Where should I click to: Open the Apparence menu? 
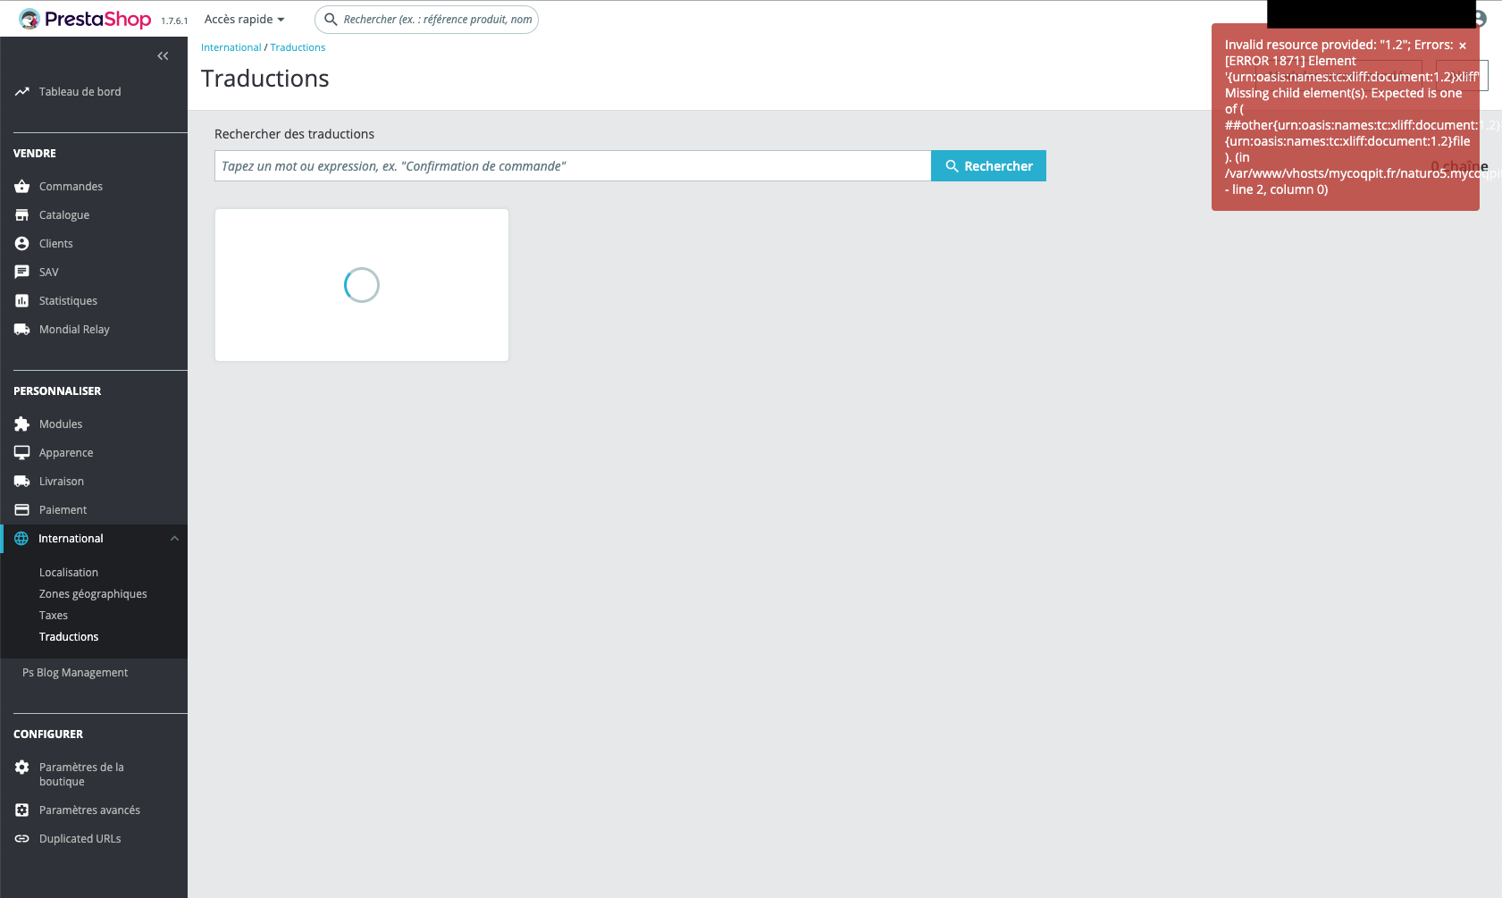click(x=66, y=452)
